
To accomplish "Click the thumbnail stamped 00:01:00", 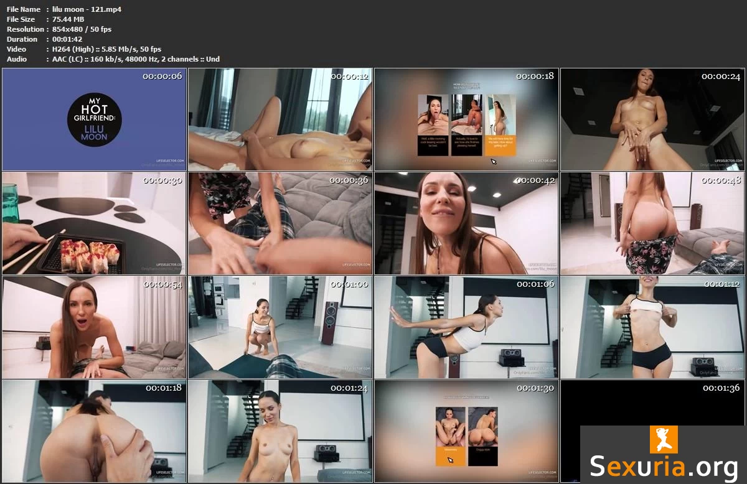I will coord(280,327).
